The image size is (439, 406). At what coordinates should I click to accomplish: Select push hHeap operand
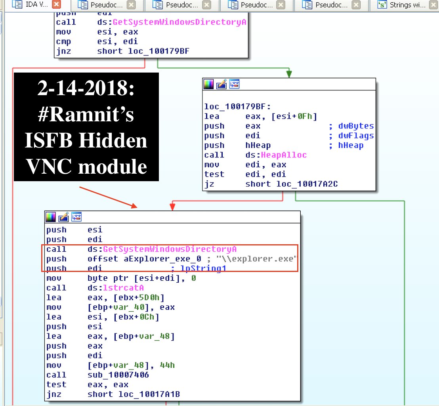[258, 146]
